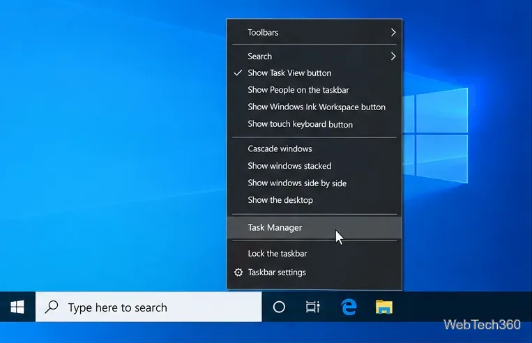Click the gear icon beside Taskbar settings
This screenshot has height=343, width=532.
pos(238,273)
